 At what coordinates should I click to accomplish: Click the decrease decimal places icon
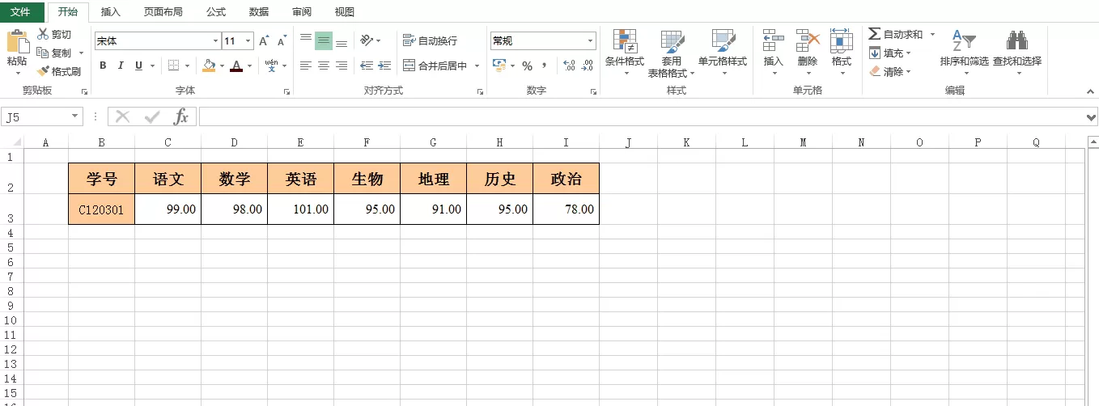pyautogui.click(x=588, y=66)
